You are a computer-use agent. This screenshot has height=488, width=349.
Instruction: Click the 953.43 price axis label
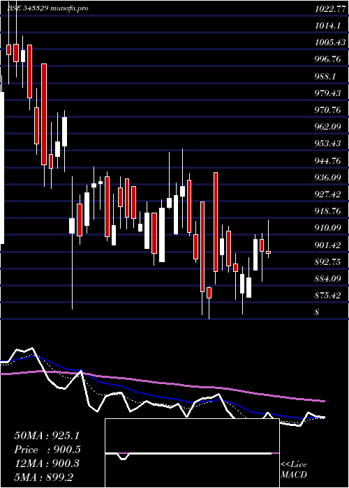(328, 144)
